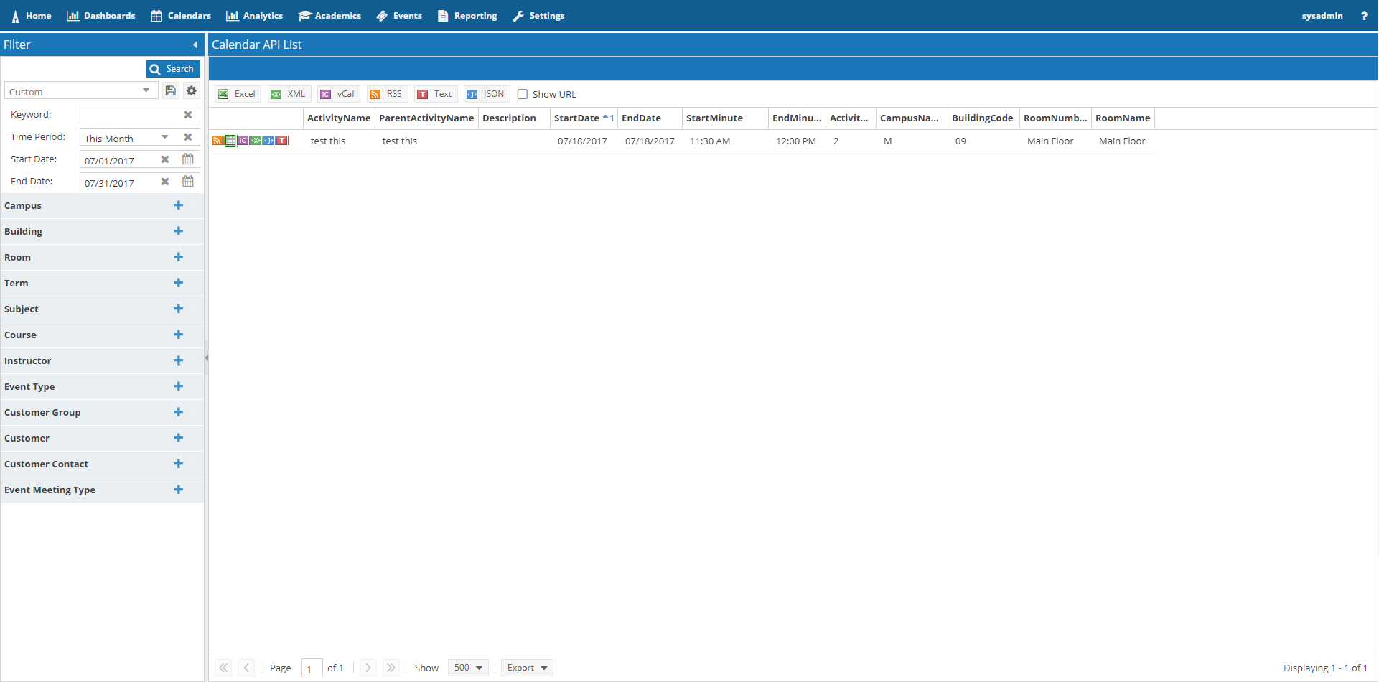
Task: Export the list as RSS
Action: tap(387, 94)
